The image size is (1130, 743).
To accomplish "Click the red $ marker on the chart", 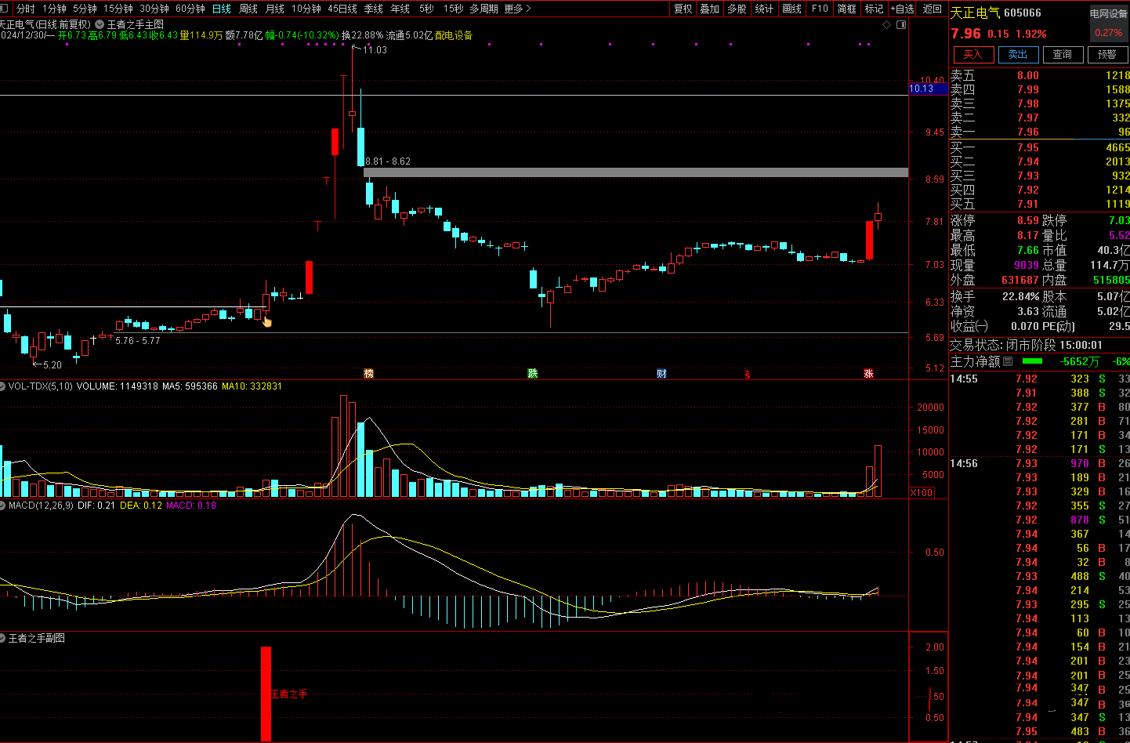I will (x=748, y=375).
